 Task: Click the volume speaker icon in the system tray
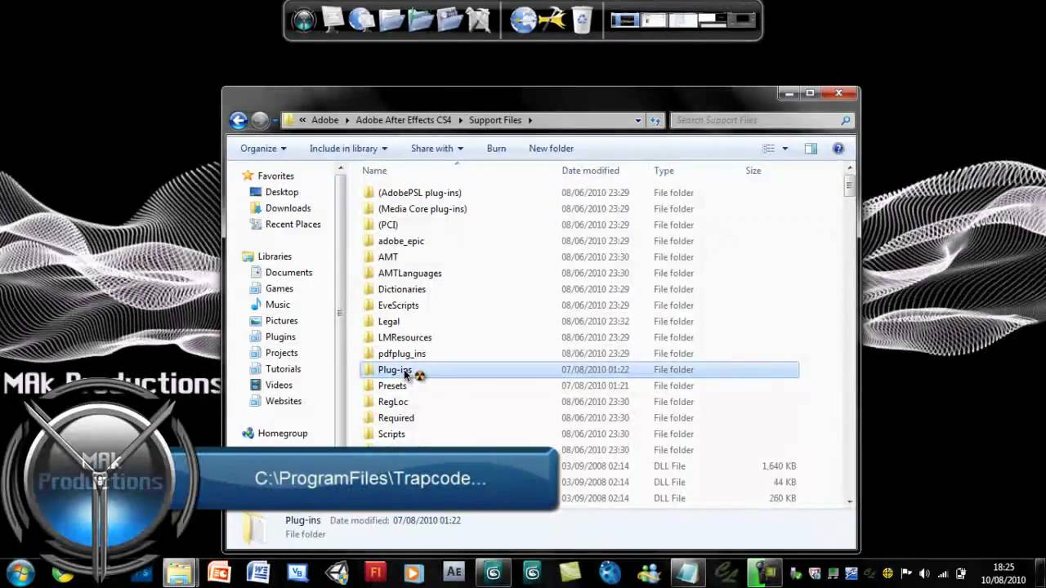(x=924, y=573)
